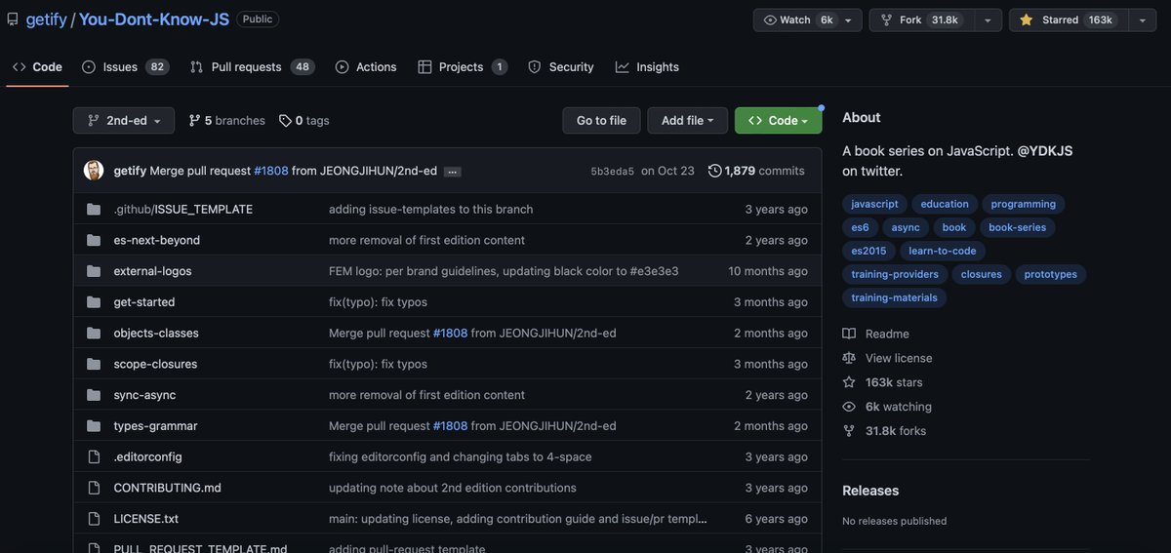1171x553 pixels.
Task: Click folder icon for es-next-beyond
Action: point(94,240)
